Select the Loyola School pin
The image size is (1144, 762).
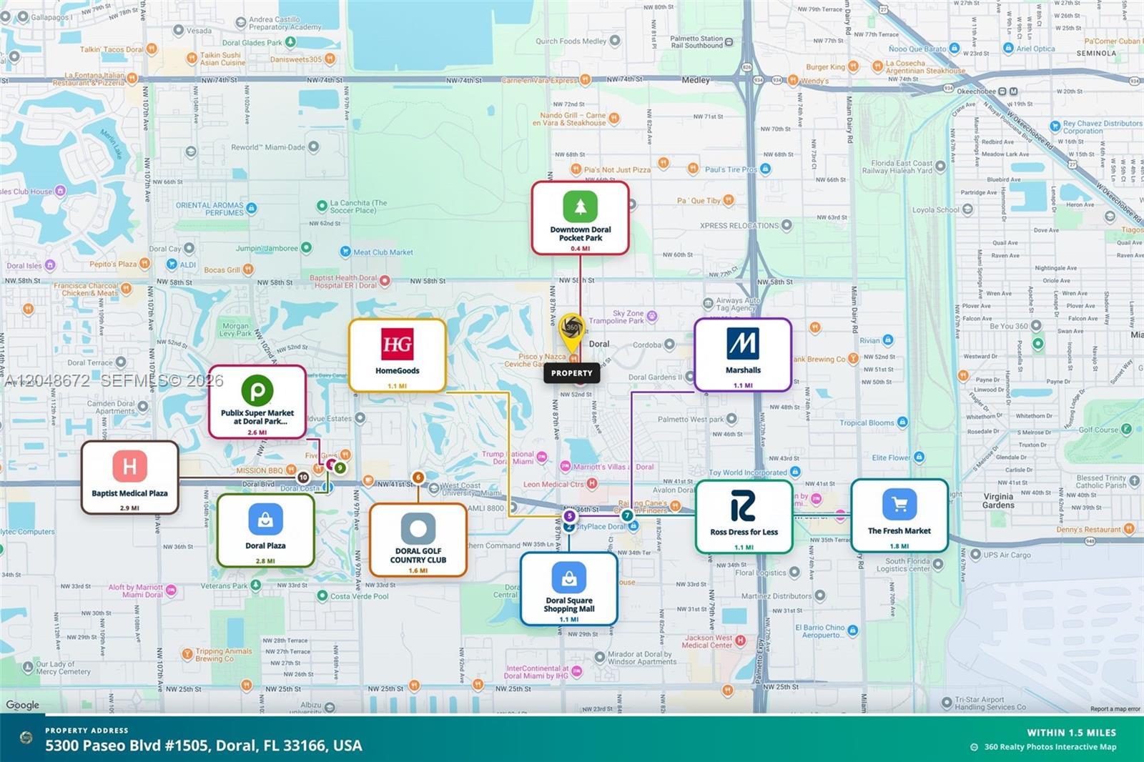[967, 210]
